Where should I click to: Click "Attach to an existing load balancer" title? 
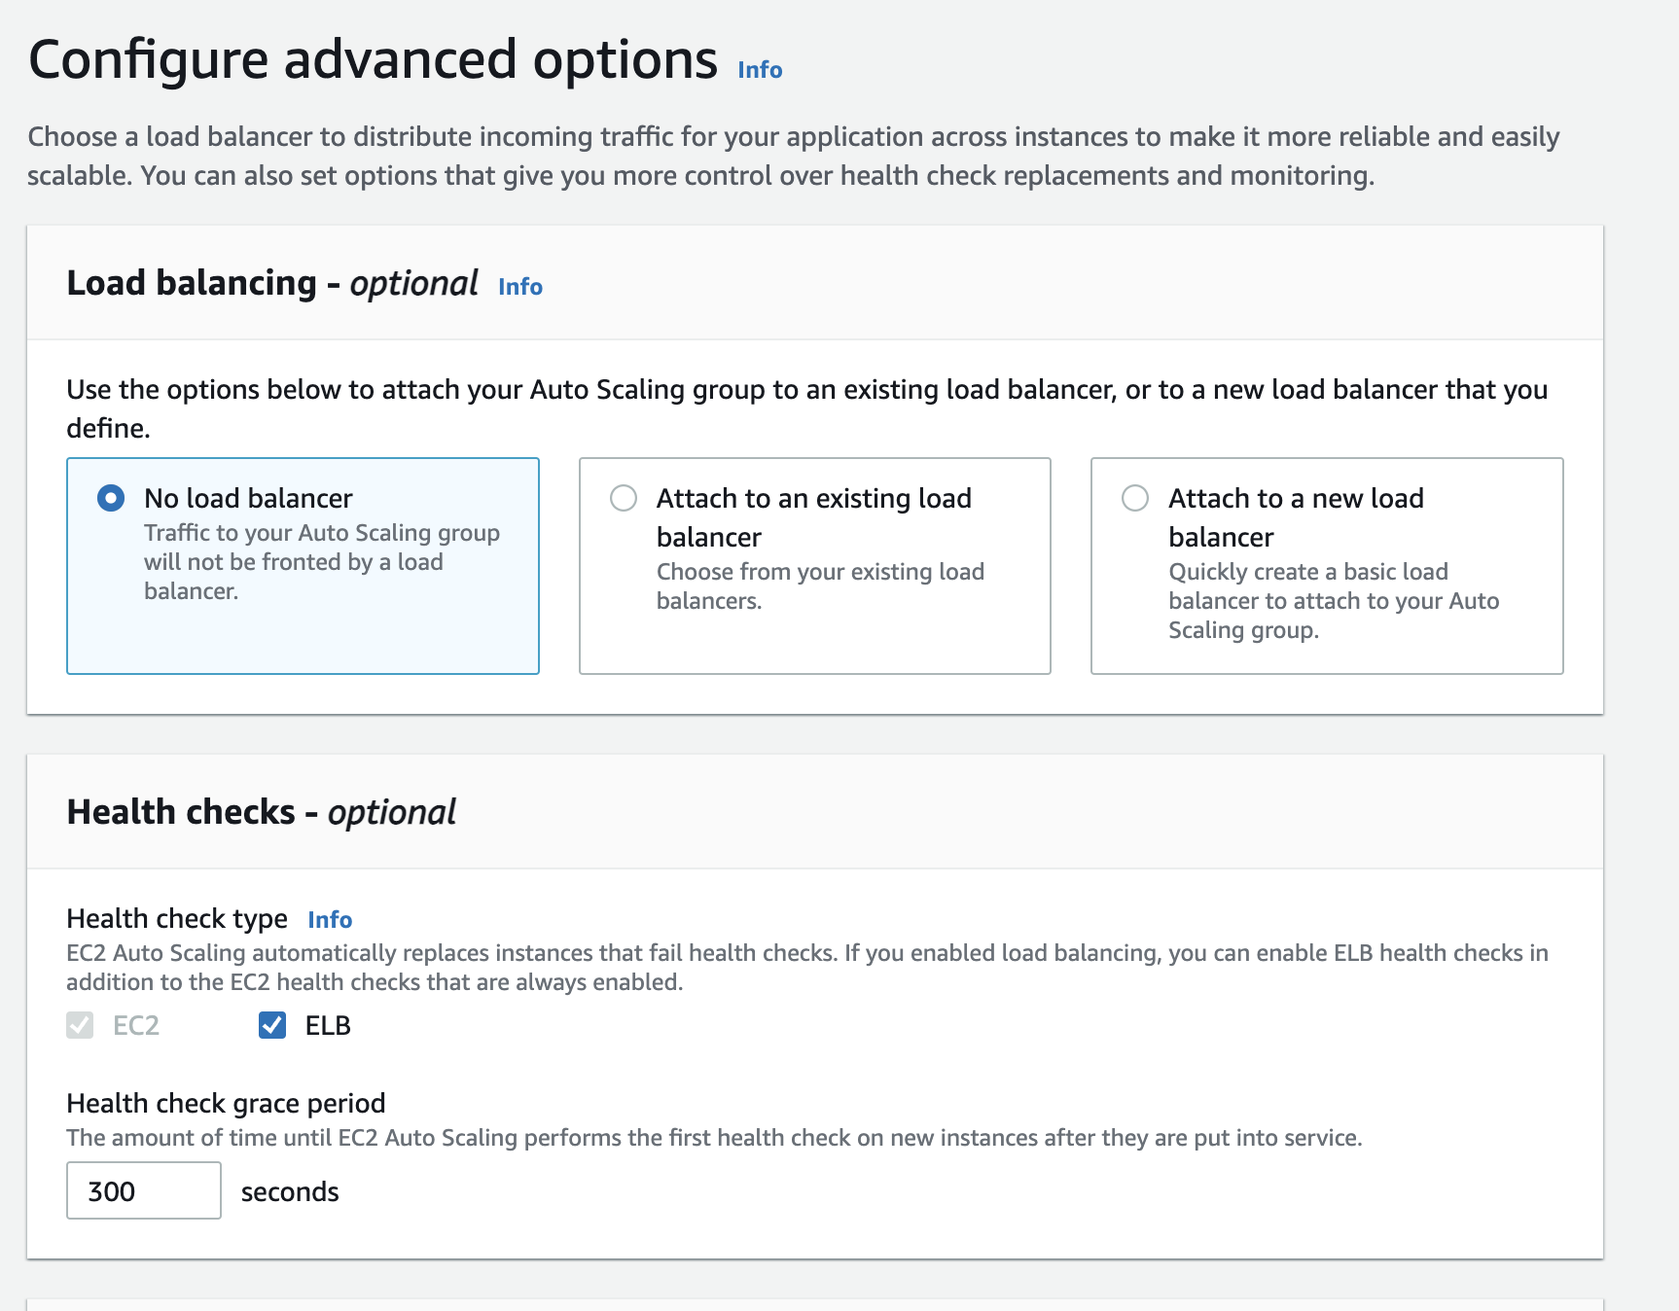coord(813,516)
